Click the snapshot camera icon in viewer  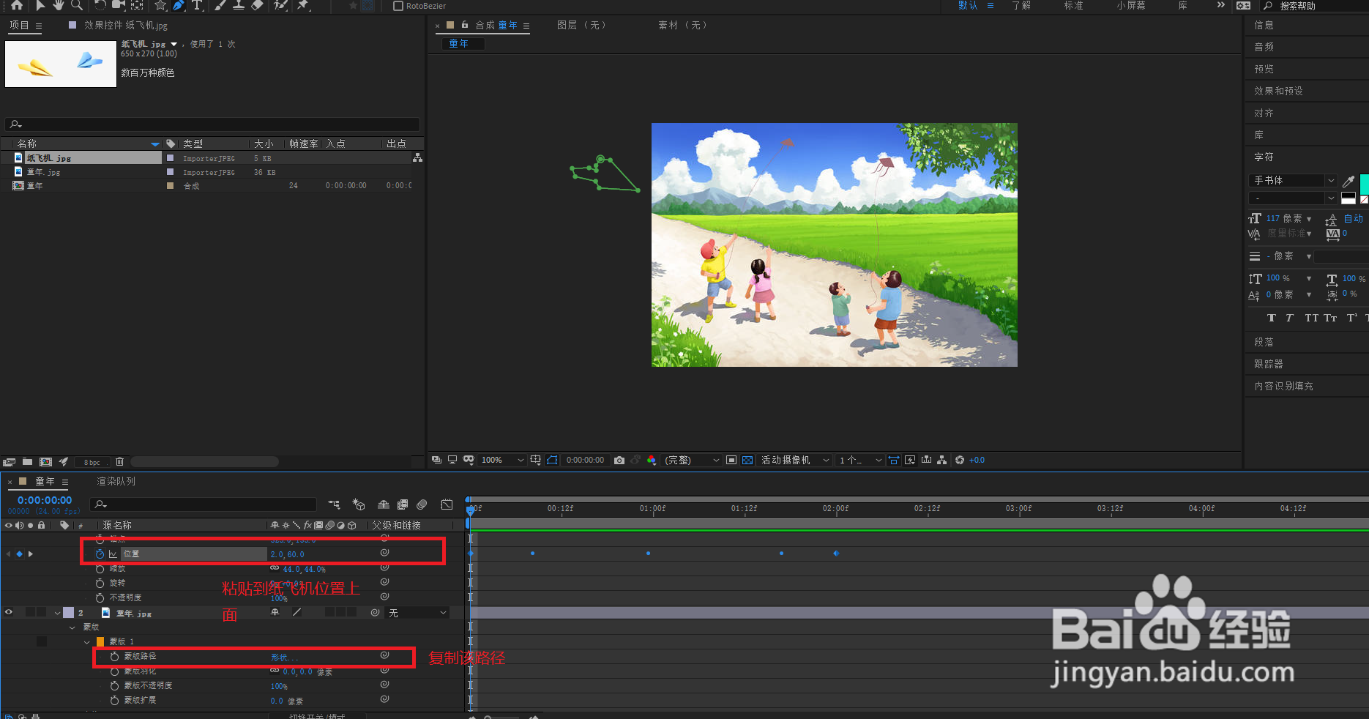point(619,460)
